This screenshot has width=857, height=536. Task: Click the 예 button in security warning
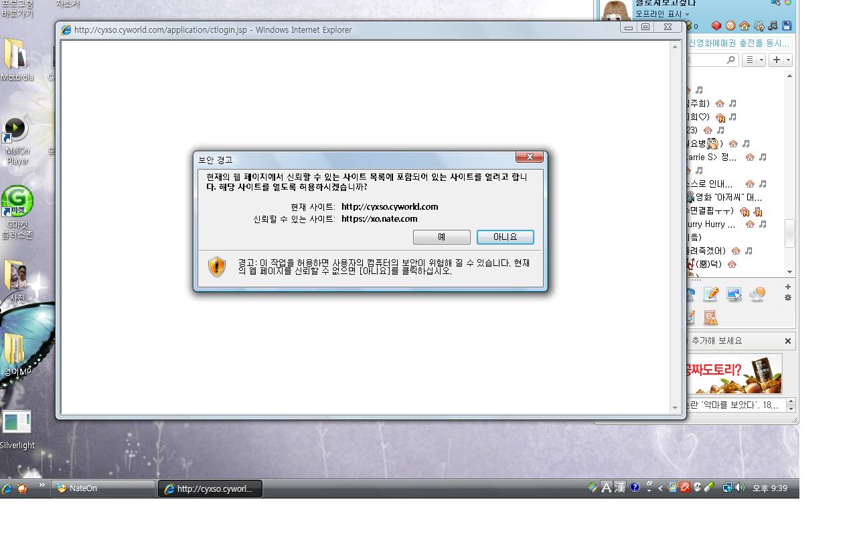pyautogui.click(x=441, y=237)
